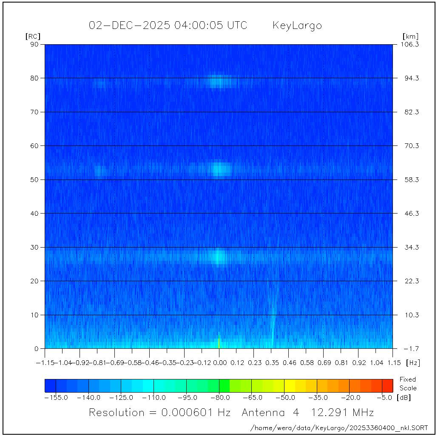
Task: Select the dark blue end of the color bar
Action: [x=50, y=385]
